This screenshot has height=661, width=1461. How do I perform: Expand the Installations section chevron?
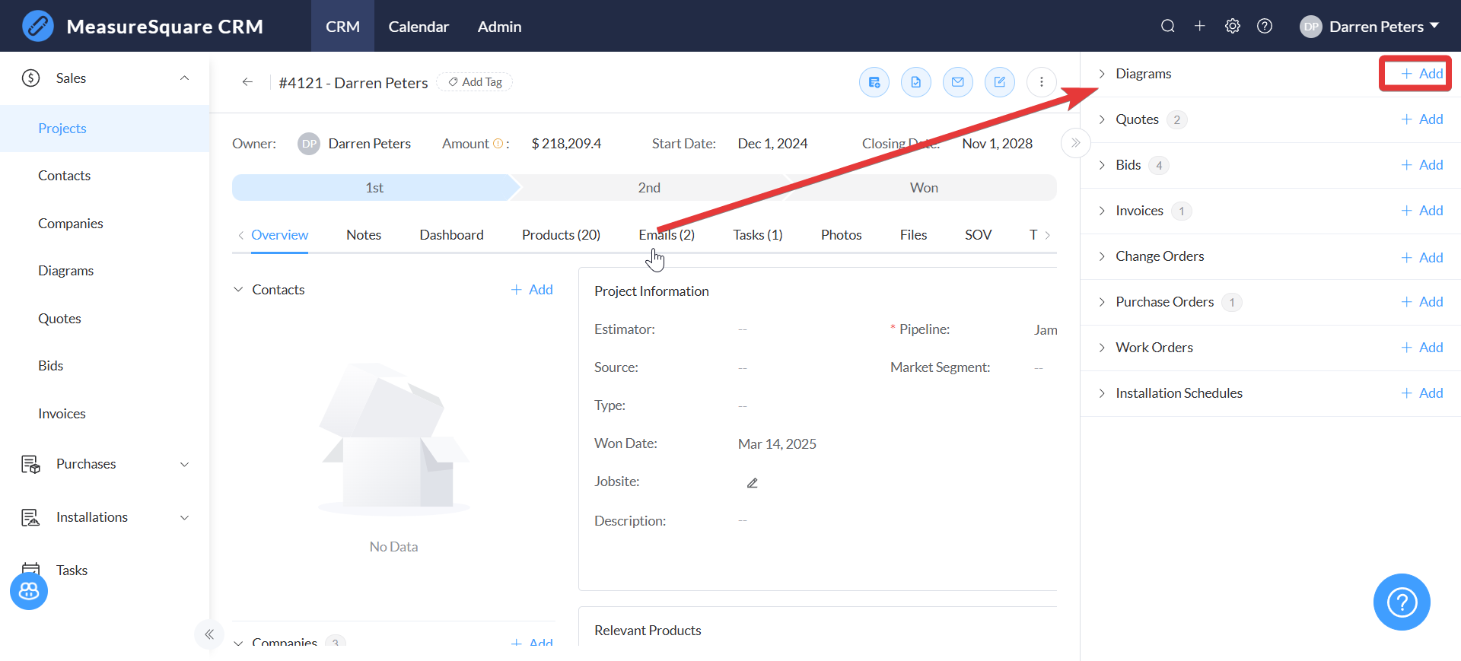pyautogui.click(x=184, y=517)
